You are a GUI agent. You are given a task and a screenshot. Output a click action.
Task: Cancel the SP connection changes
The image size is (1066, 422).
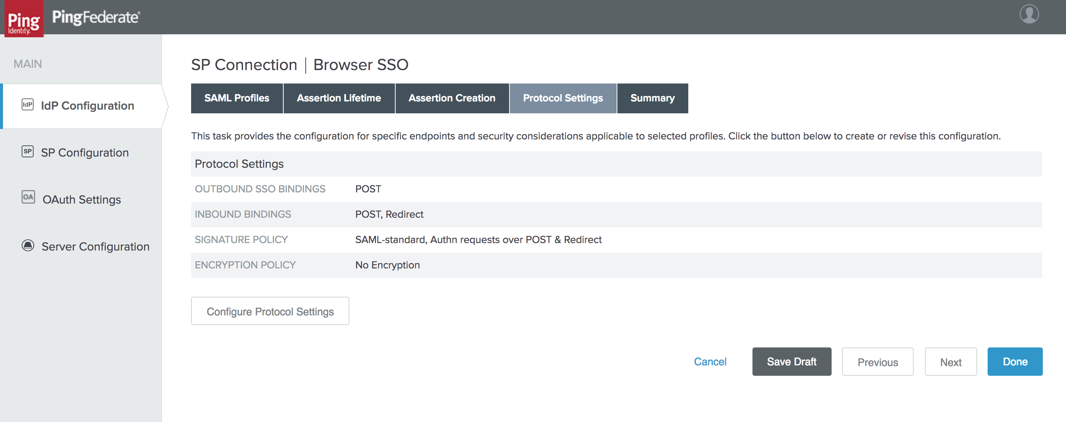(710, 362)
